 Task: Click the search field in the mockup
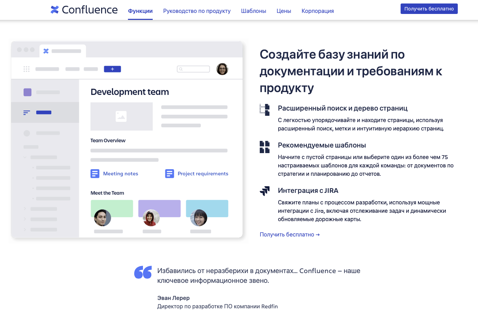(x=193, y=69)
